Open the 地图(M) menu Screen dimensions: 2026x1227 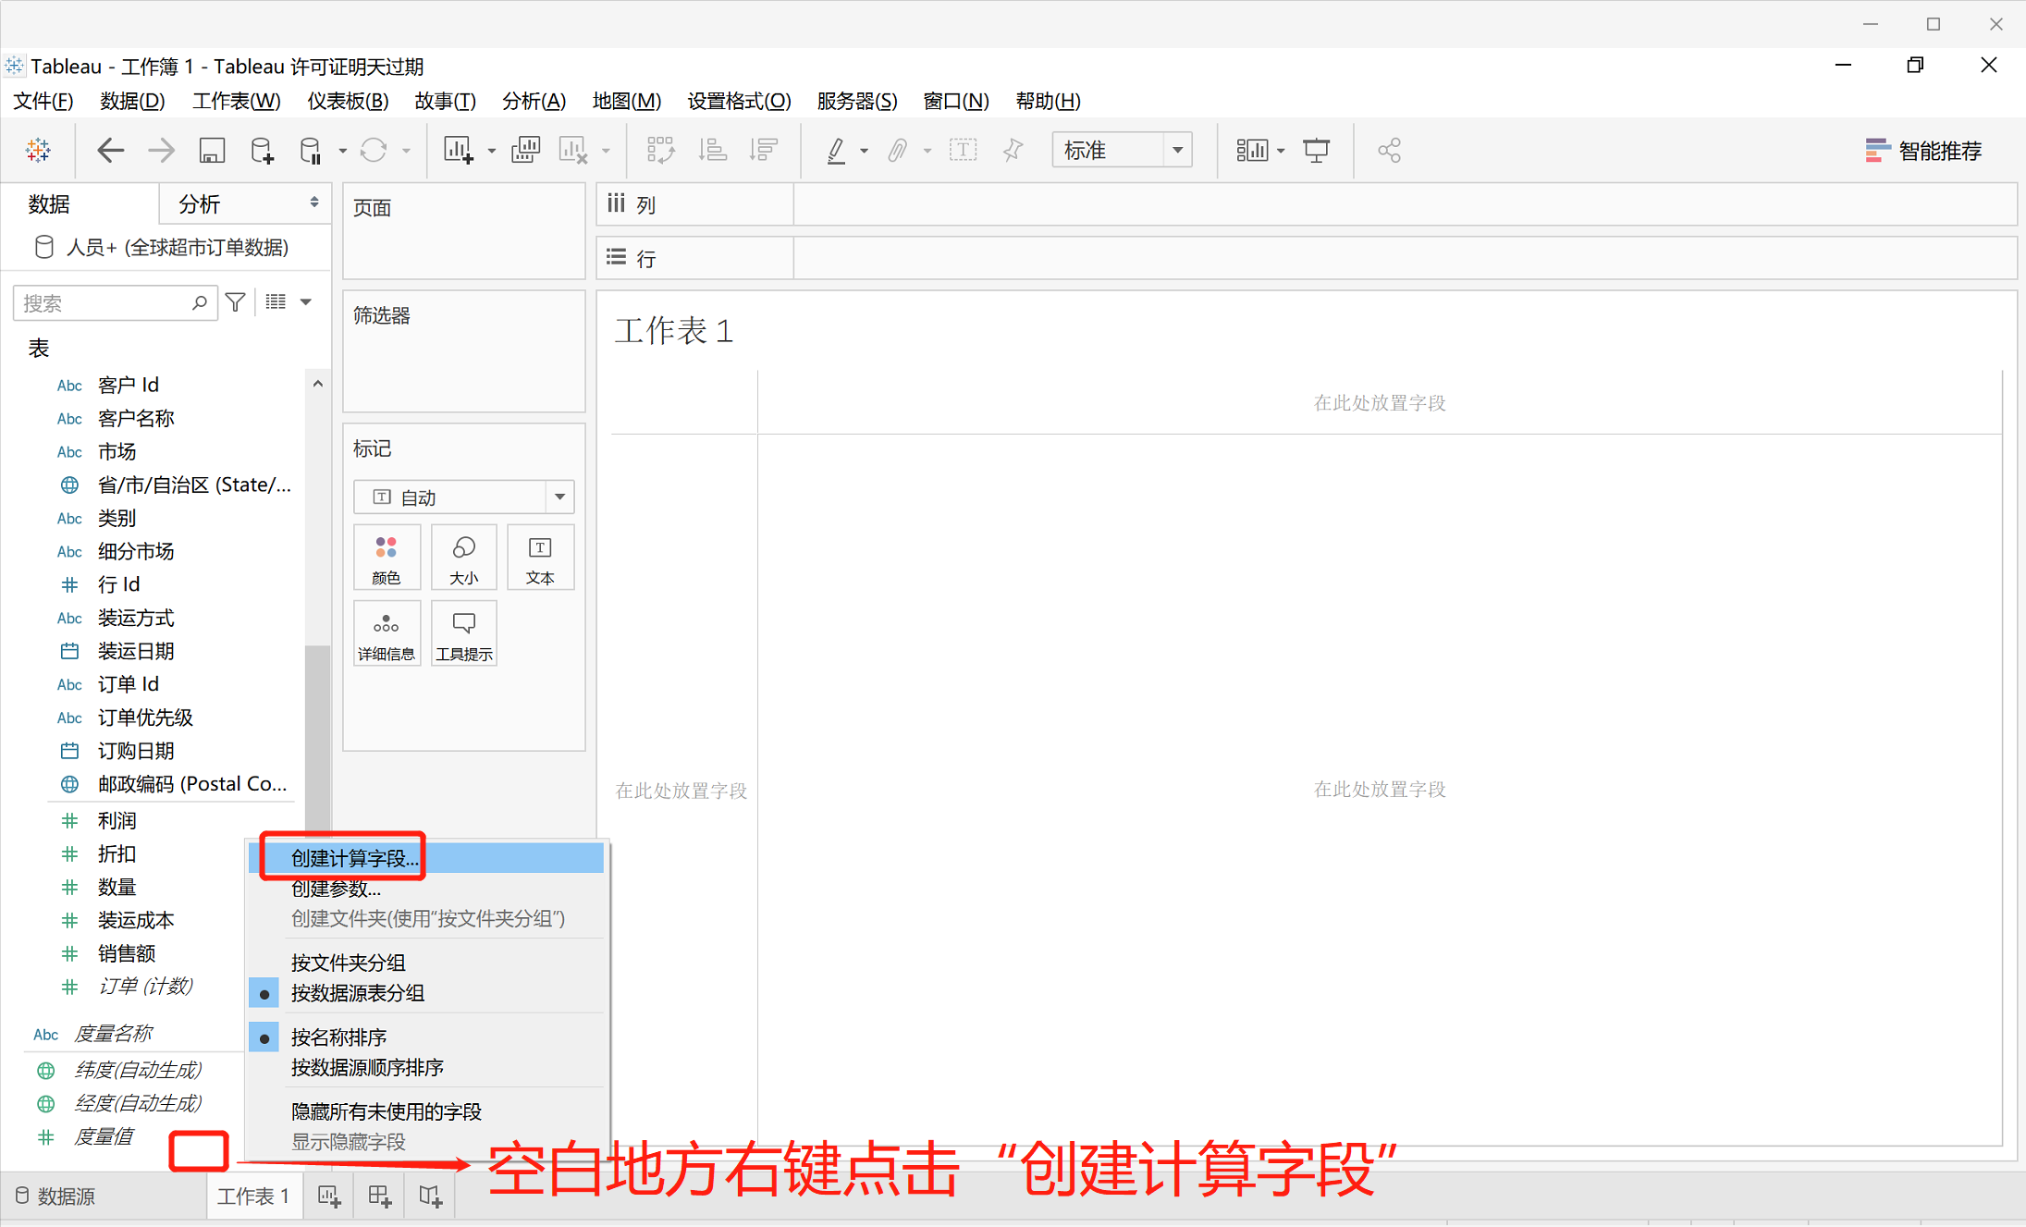pyautogui.click(x=627, y=101)
